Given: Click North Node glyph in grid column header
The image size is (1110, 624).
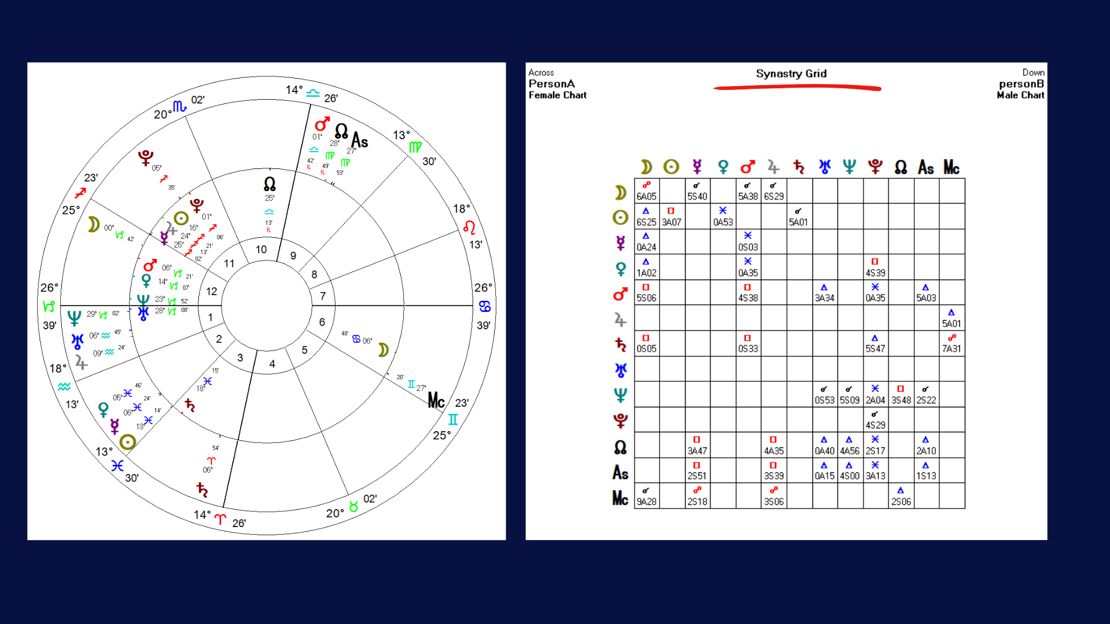Looking at the screenshot, I should (x=901, y=167).
